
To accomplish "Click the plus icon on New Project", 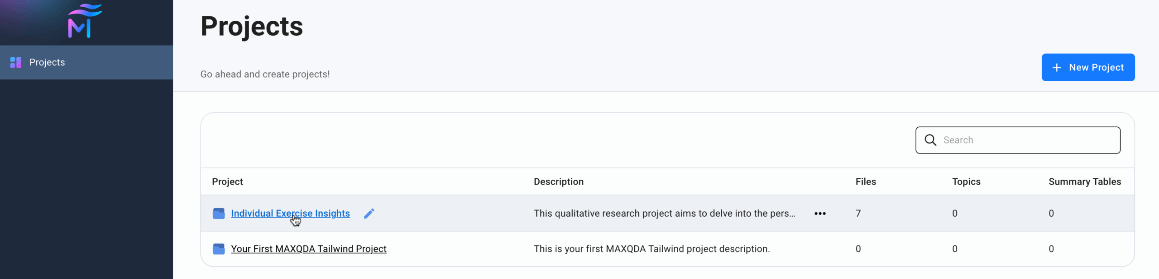I will [1057, 68].
